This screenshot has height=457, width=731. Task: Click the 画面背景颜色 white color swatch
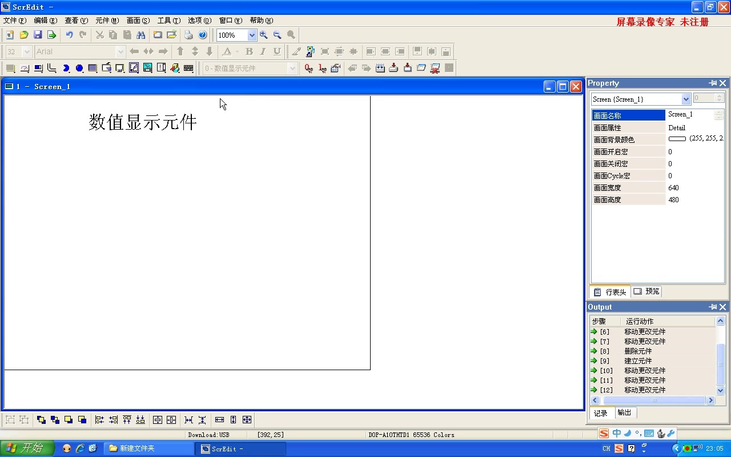(x=677, y=139)
